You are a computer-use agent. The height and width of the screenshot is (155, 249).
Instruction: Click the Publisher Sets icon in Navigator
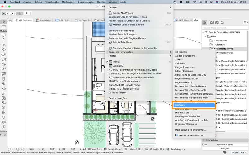(222, 22)
